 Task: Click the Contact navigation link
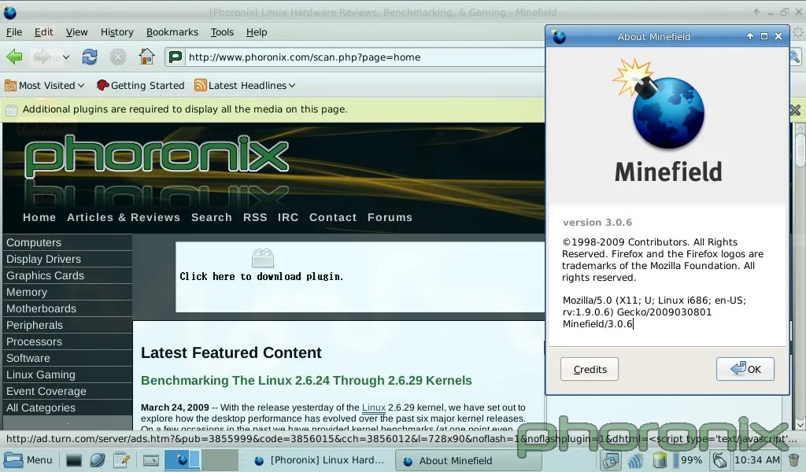333,217
